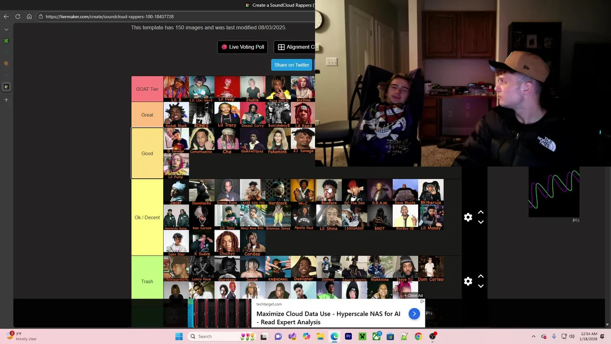Open the Windows Start menu
The height and width of the screenshot is (344, 611).
click(179, 336)
